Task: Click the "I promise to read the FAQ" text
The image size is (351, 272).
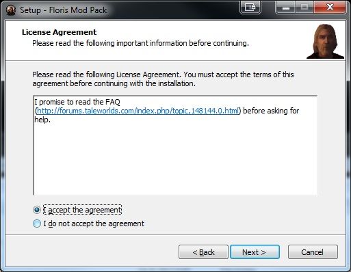Action: (77, 102)
